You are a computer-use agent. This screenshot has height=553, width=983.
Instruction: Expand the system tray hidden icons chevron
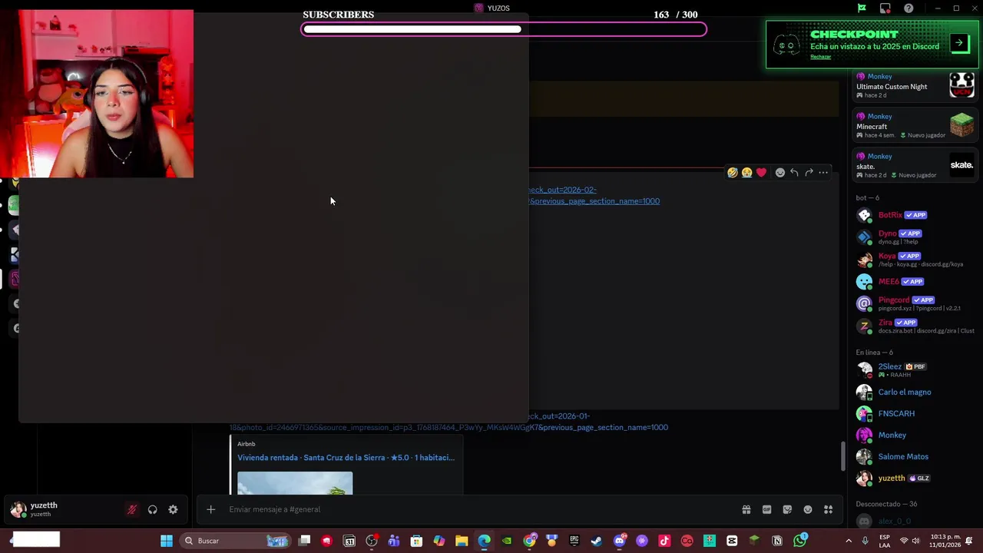[x=849, y=541]
